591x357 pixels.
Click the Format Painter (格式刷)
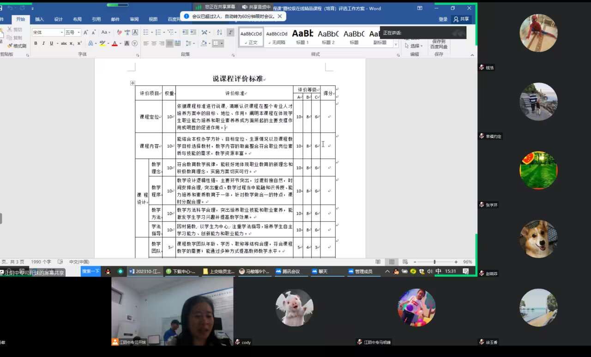click(x=17, y=46)
